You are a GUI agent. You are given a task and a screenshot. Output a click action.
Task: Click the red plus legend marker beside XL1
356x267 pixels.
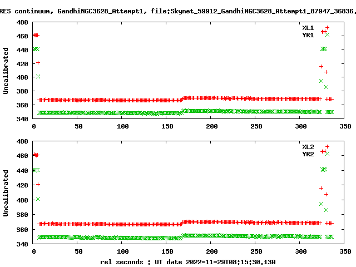pyautogui.click(x=327, y=28)
